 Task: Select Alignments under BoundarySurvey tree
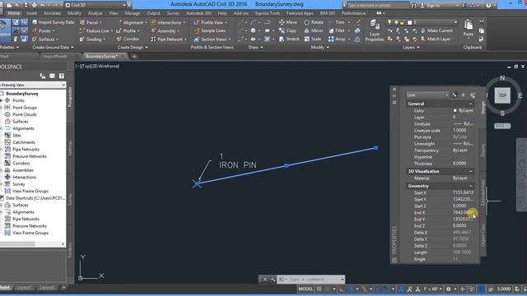tap(23, 128)
